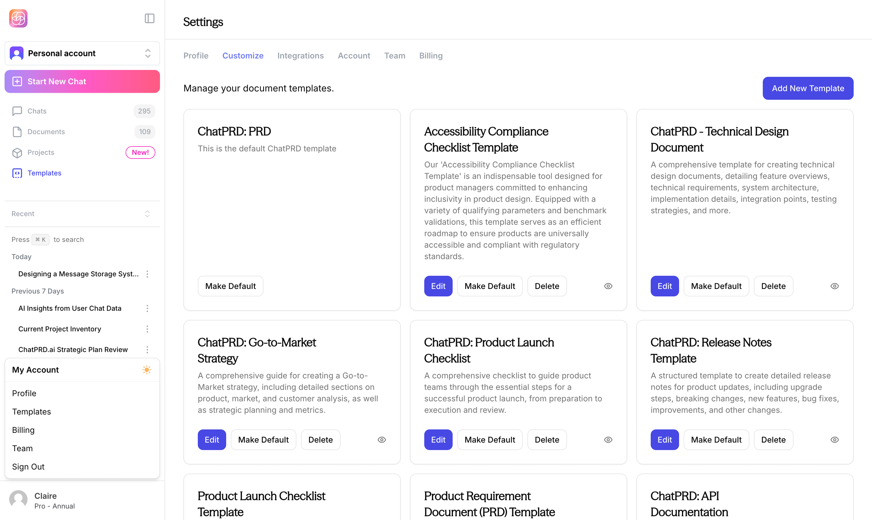Click on Designing a Message Storage Syst... chat item

79,272
